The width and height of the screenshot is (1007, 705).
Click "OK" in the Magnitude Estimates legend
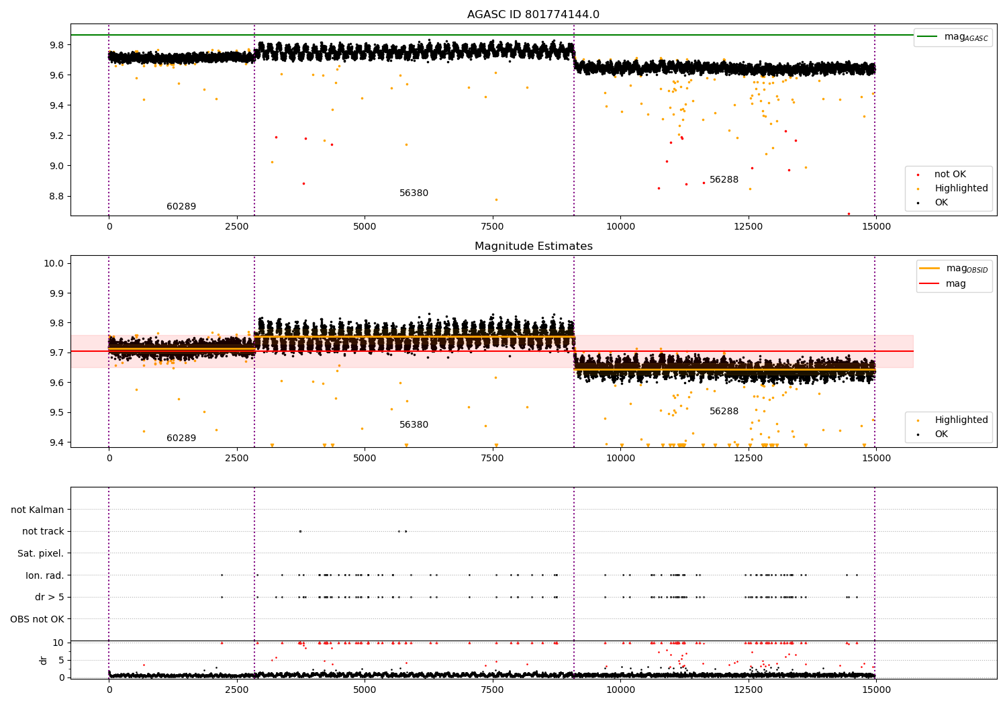coord(941,434)
